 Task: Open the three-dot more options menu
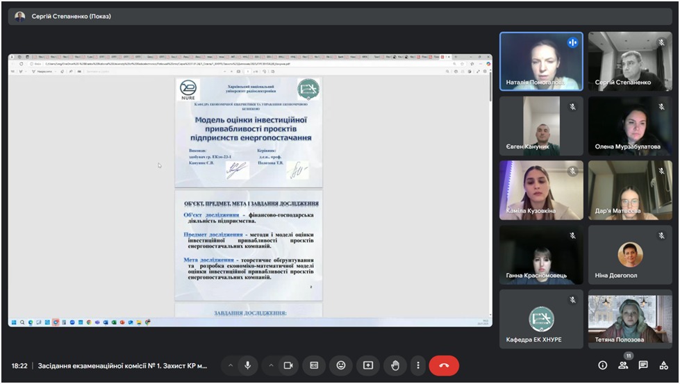coord(417,365)
